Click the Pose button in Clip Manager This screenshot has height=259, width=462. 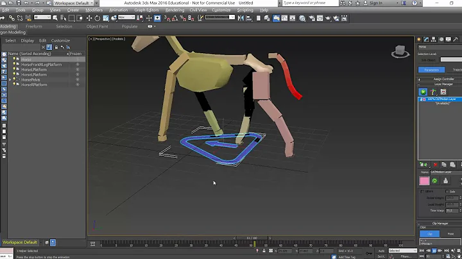451,234
